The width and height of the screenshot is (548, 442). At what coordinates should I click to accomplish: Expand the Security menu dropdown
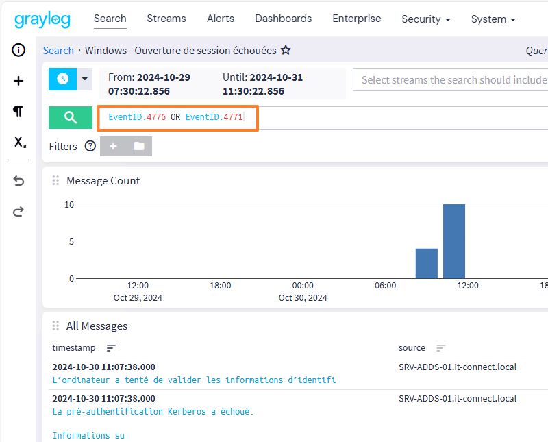pyautogui.click(x=425, y=19)
